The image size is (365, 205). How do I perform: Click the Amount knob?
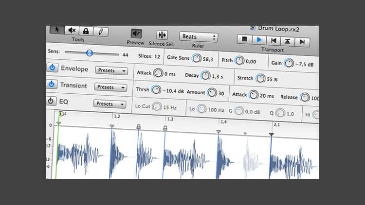[x=212, y=93]
